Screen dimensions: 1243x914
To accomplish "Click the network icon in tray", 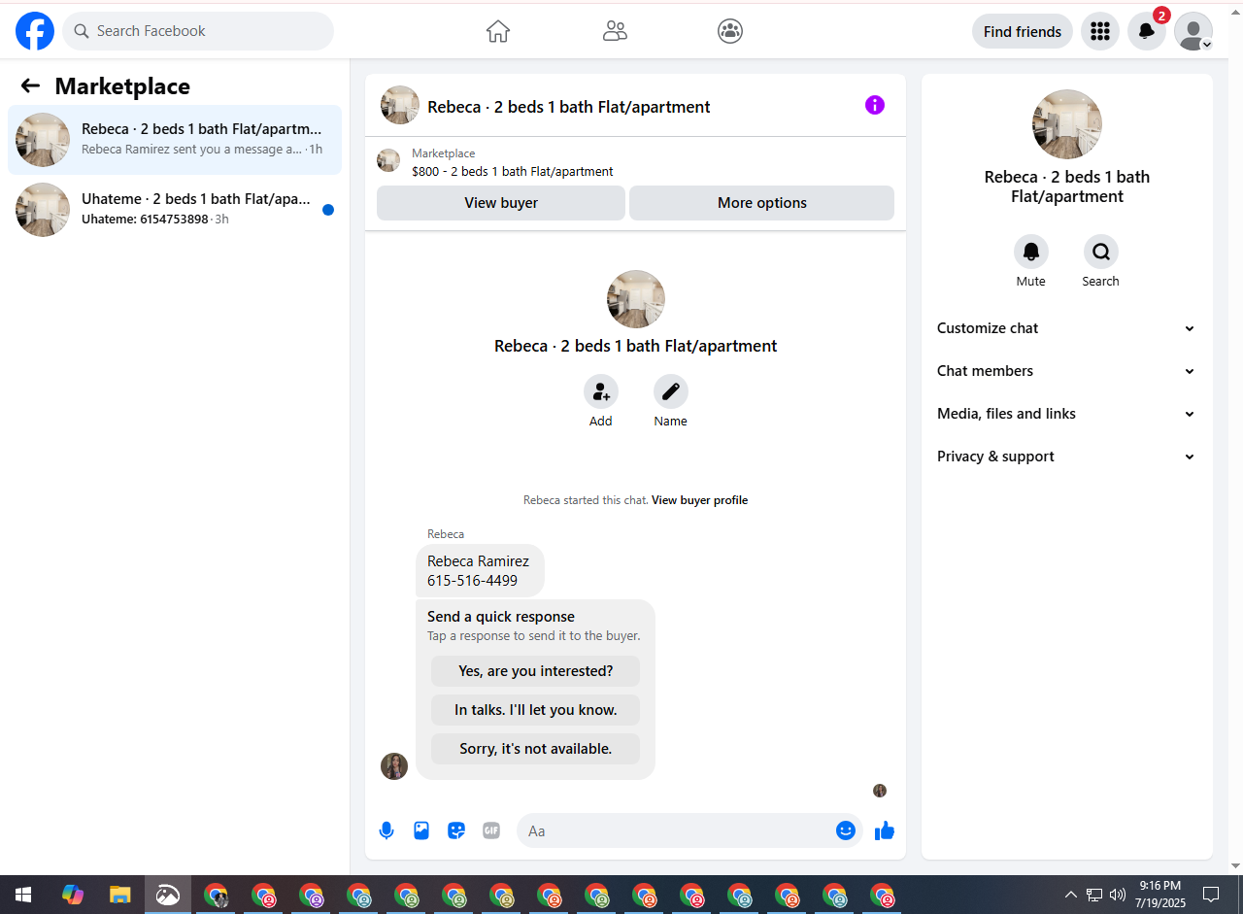I will (x=1094, y=895).
